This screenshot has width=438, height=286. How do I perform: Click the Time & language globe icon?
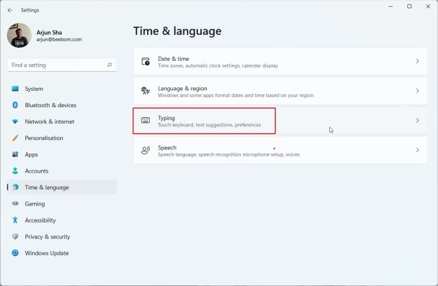coord(15,187)
